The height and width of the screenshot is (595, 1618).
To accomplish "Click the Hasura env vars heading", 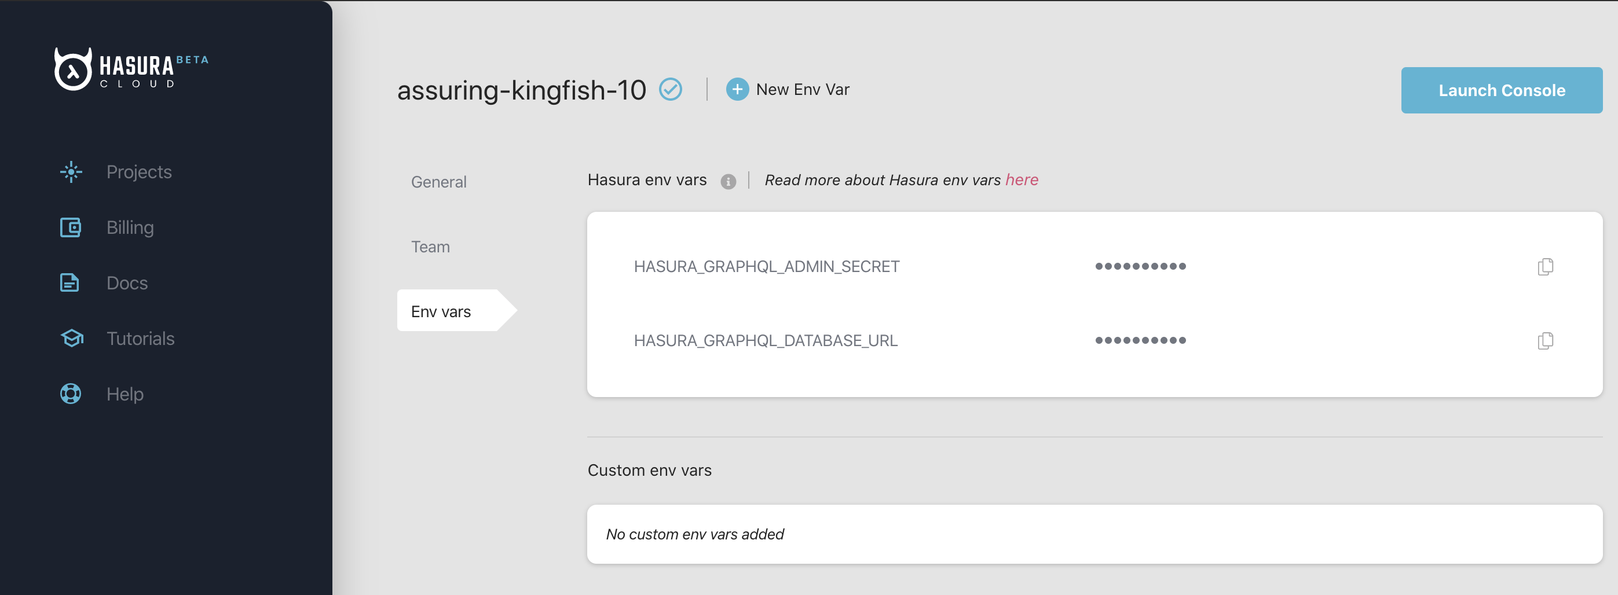I will click(x=647, y=179).
